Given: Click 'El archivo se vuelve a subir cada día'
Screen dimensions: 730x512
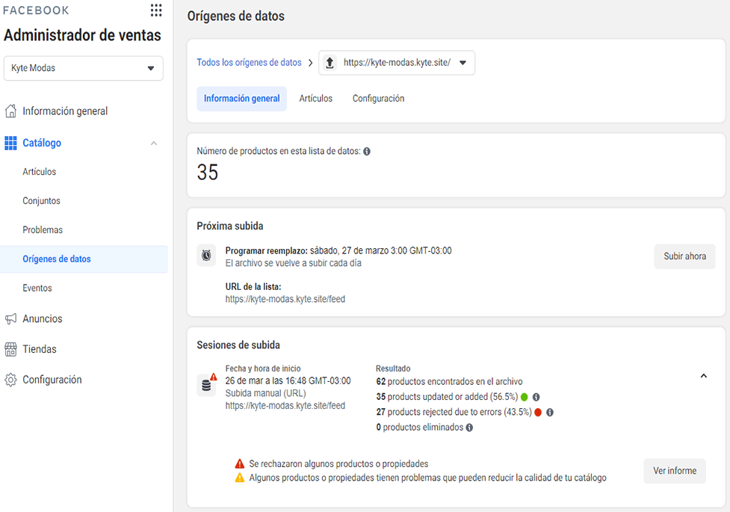Looking at the screenshot, I should click(294, 263).
